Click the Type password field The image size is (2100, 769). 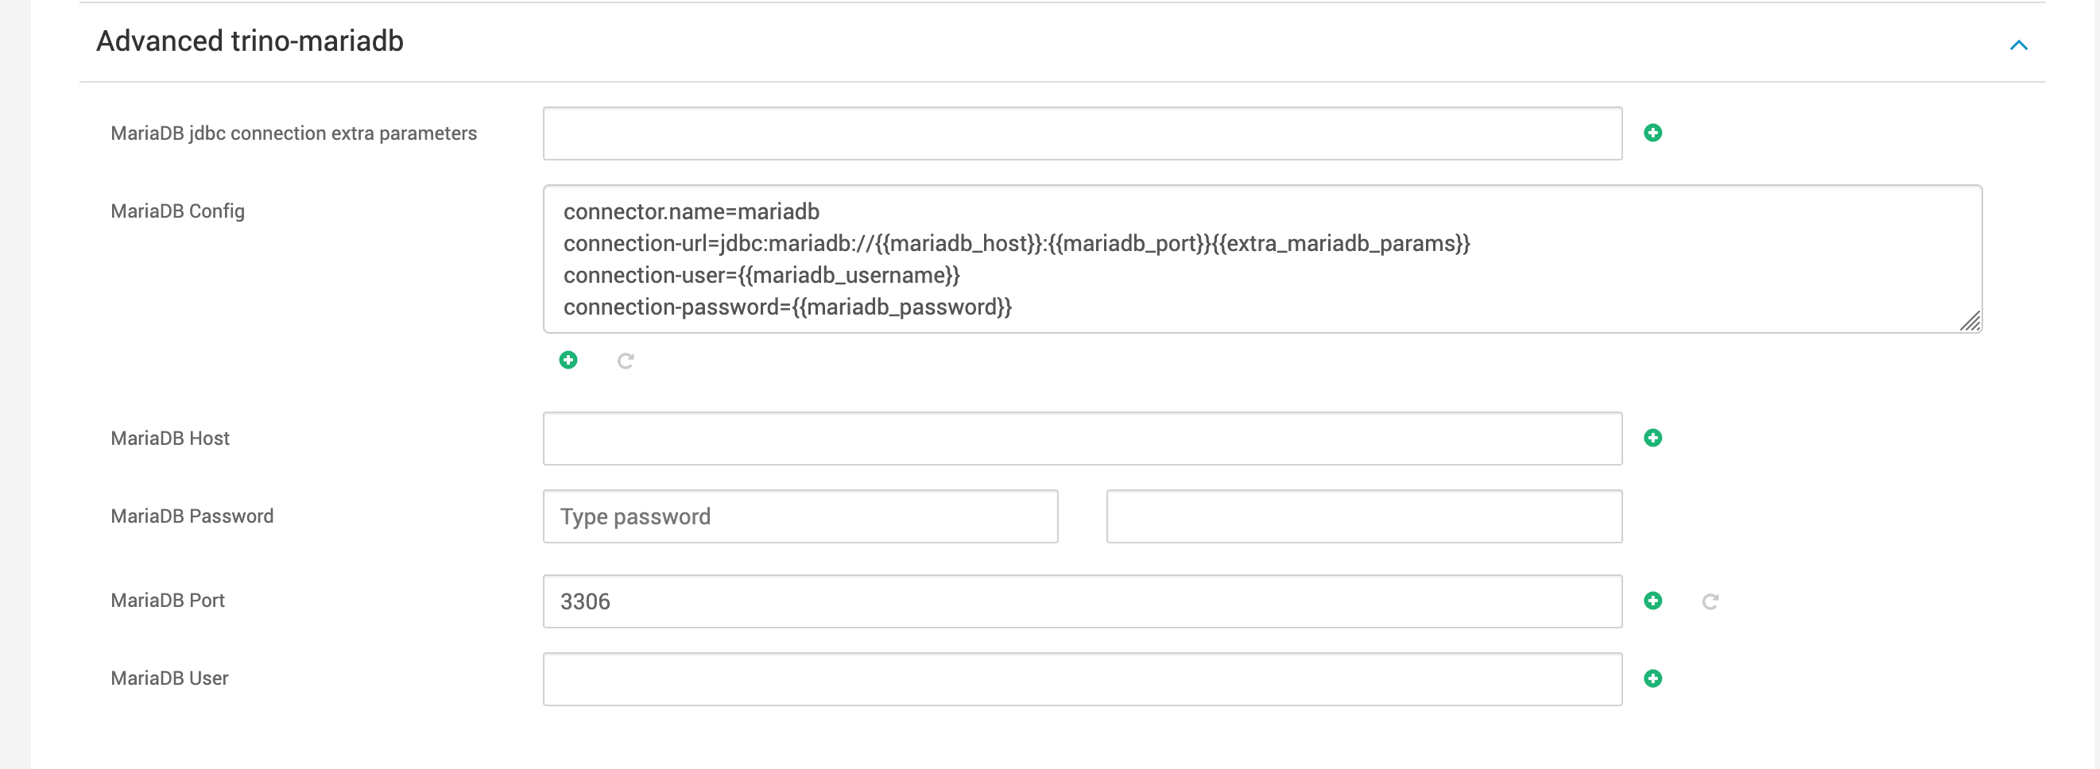click(x=800, y=516)
